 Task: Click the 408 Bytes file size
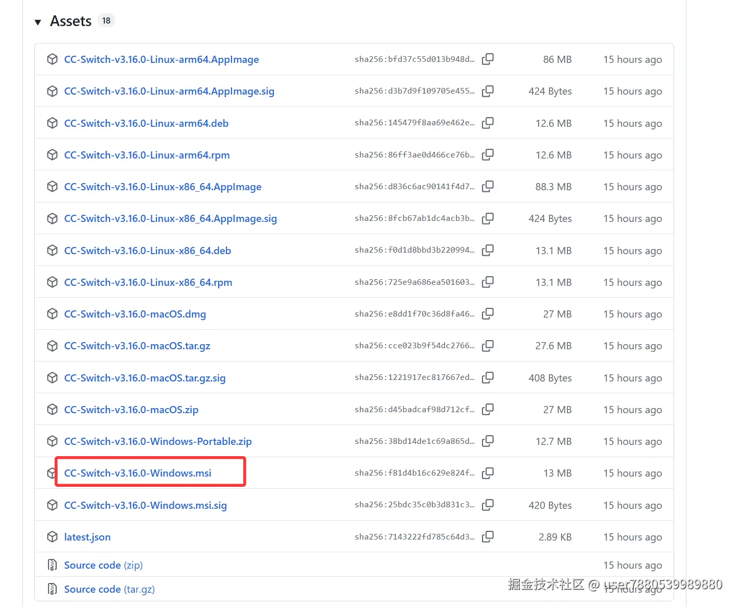coord(550,378)
